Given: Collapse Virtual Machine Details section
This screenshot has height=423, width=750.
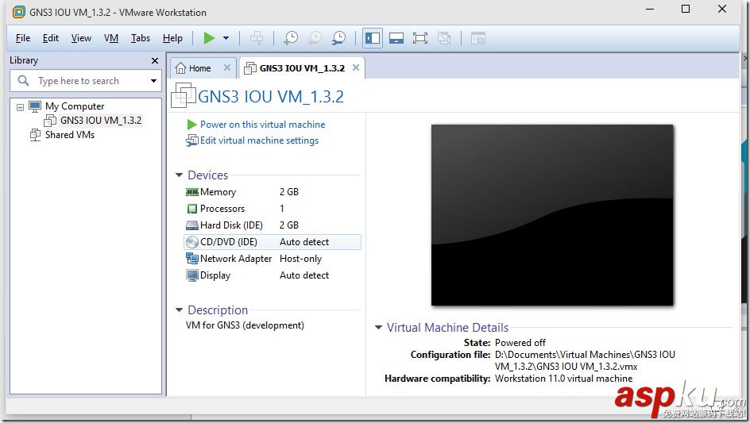Looking at the screenshot, I should 378,328.
